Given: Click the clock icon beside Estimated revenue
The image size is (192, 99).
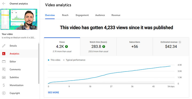Looking at the screenshot, I should (180, 42).
